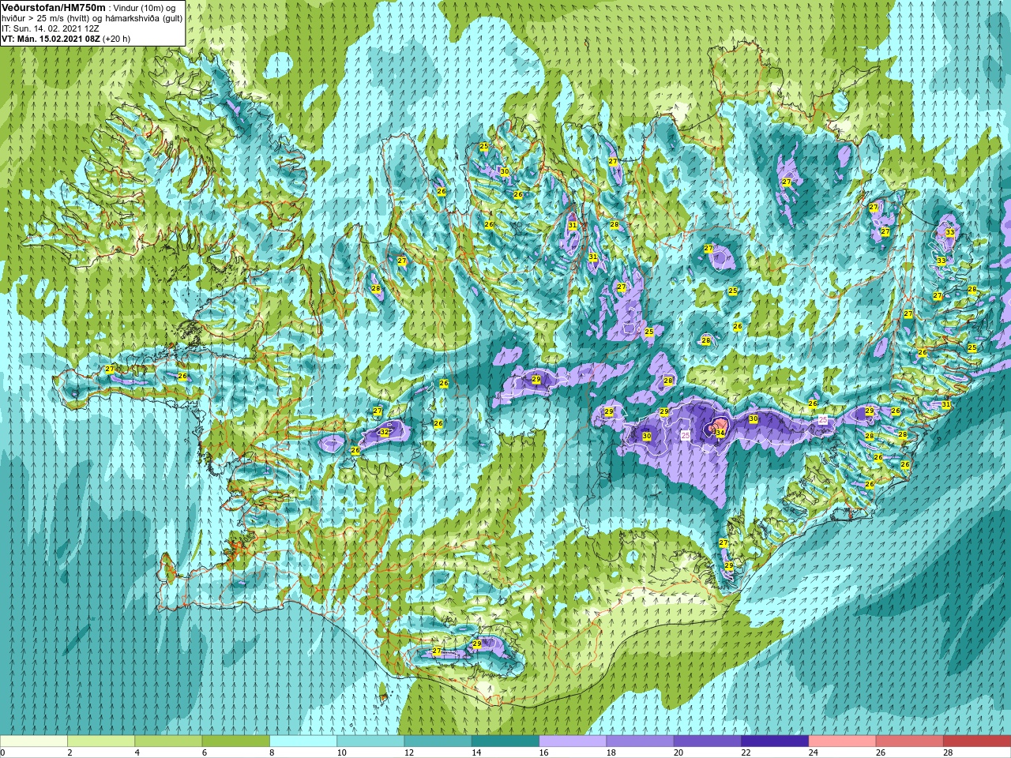The image size is (1011, 758).
Task: Select the "6" tick label on the color scale
Action: [x=205, y=752]
